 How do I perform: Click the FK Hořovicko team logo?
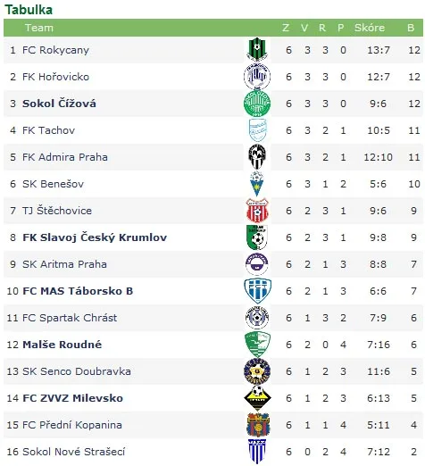(x=257, y=77)
